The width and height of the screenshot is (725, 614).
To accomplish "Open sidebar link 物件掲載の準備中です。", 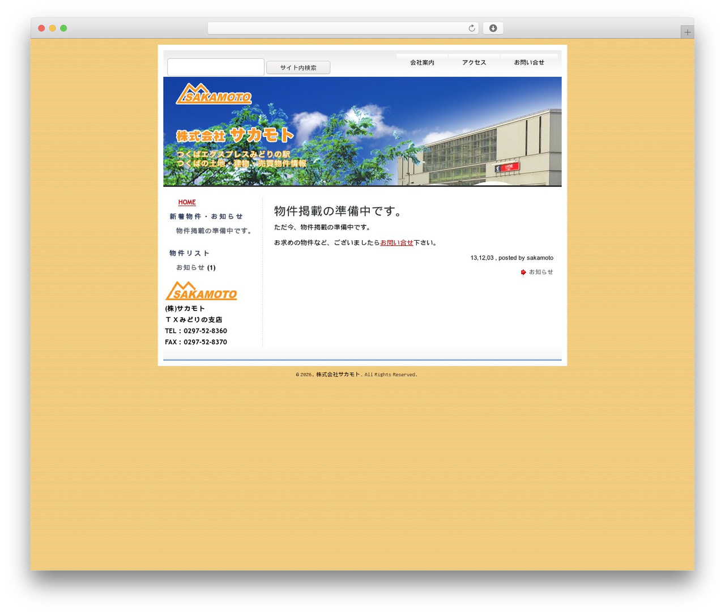I will (x=214, y=231).
